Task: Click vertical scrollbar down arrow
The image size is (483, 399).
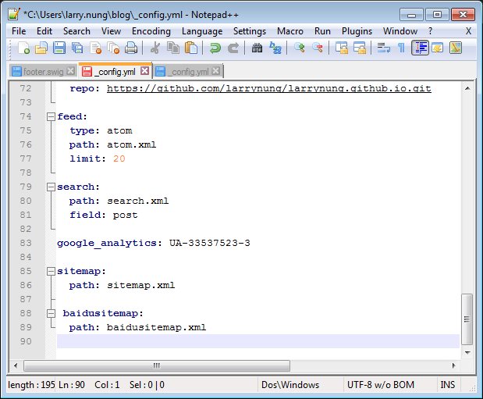Action: [x=467, y=352]
